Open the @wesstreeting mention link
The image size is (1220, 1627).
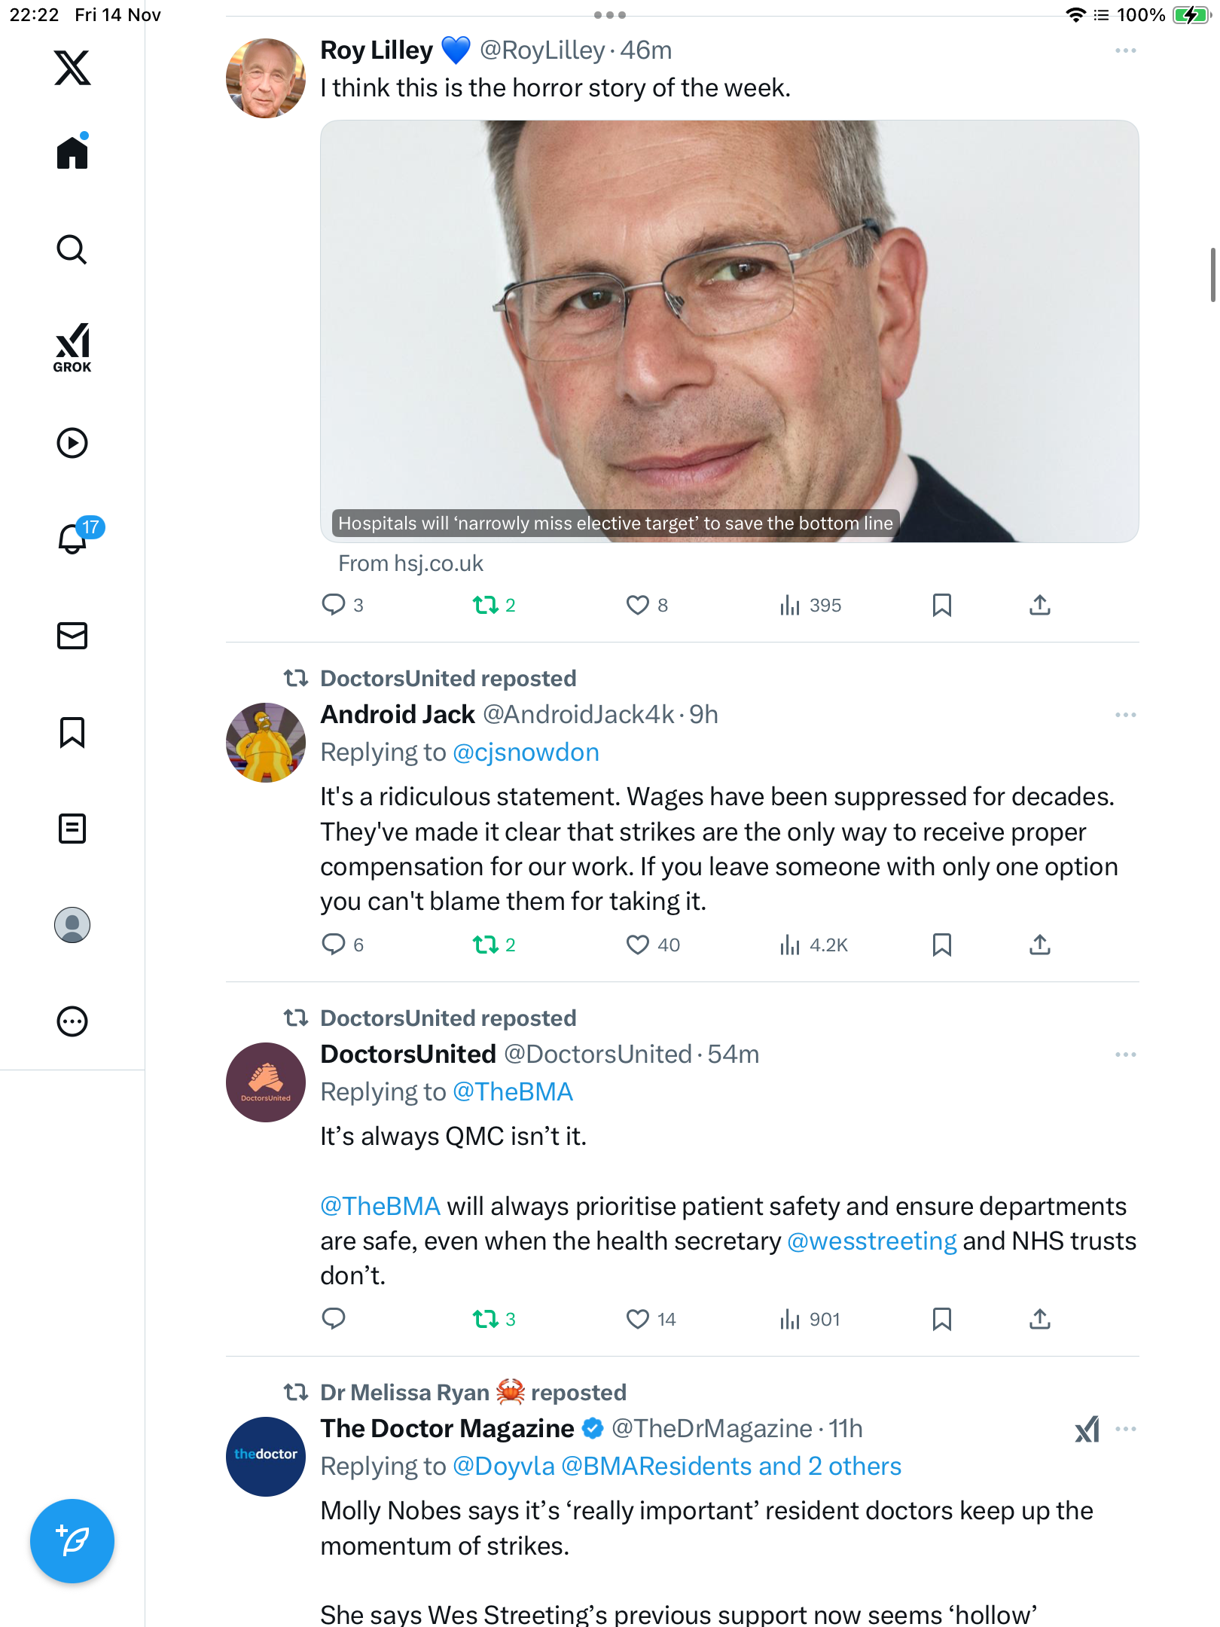point(871,1241)
